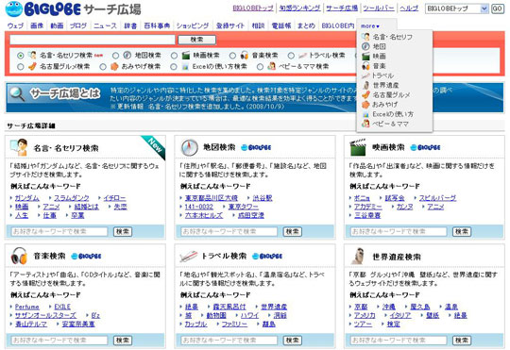Click BIGLOBE badge next to トラベル検索 title
This screenshot has width=510, height=350.
(267, 256)
